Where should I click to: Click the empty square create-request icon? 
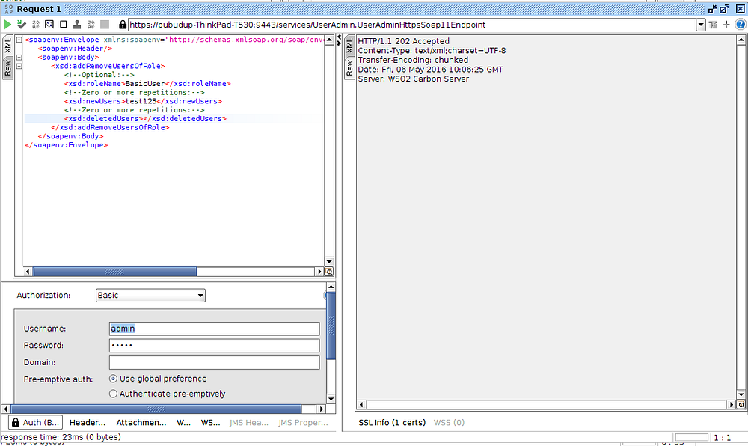[63, 25]
